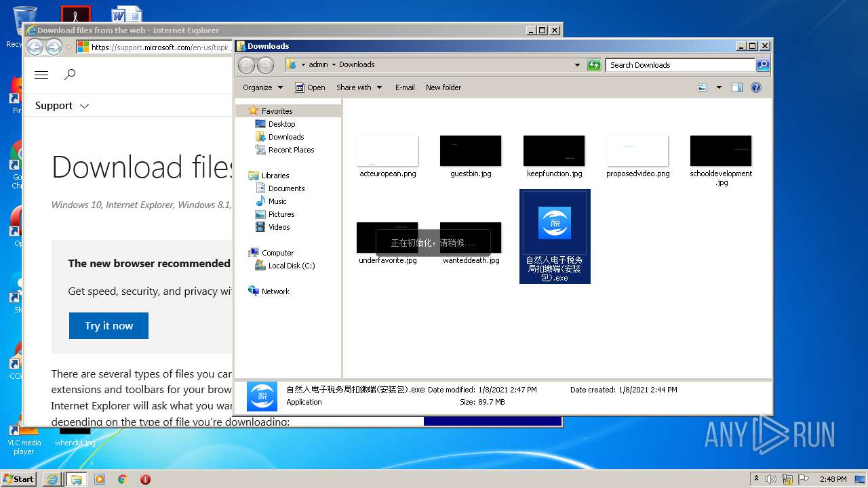This screenshot has width=868, height=488.
Task: Select the wanteddeath.jpg file
Action: tap(471, 244)
